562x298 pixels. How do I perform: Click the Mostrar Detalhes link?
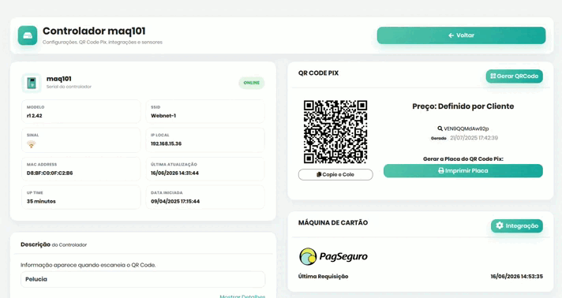pyautogui.click(x=242, y=296)
